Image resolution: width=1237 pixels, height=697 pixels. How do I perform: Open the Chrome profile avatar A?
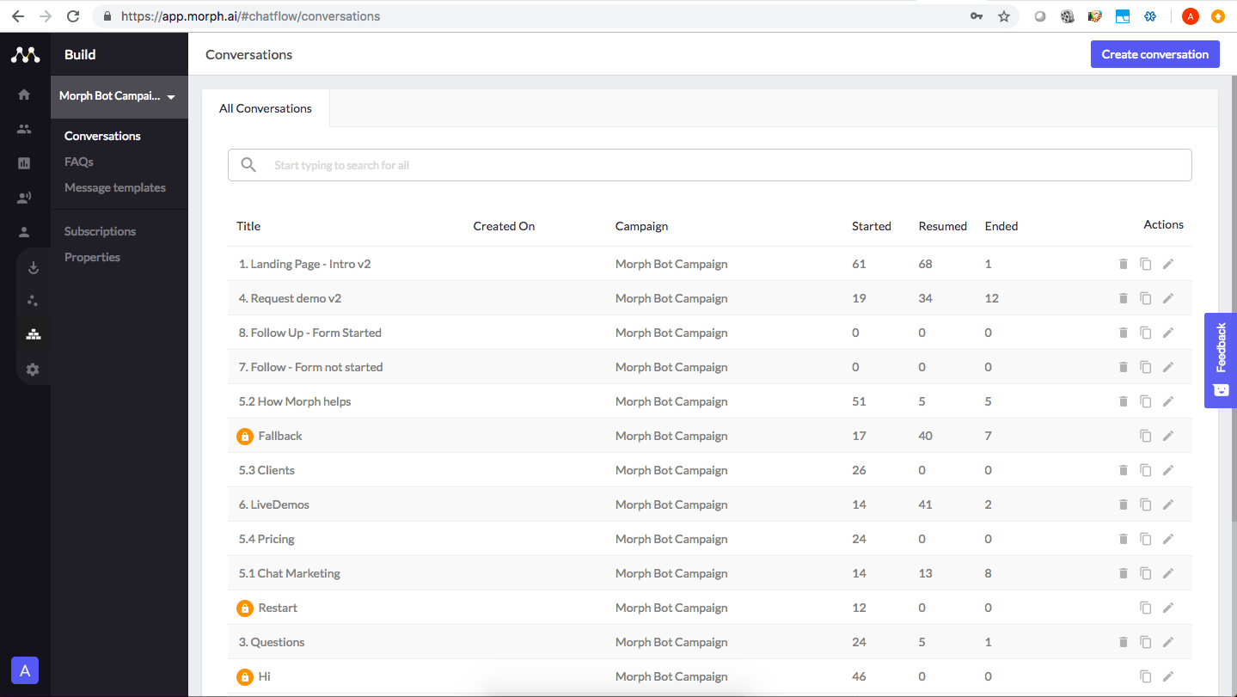(1191, 16)
